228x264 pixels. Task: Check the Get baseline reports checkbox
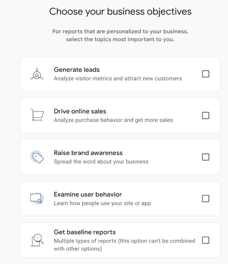(205, 240)
